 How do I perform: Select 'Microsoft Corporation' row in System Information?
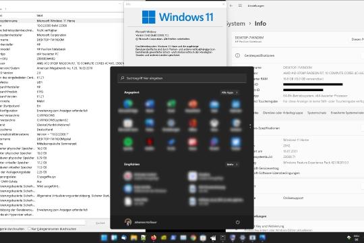(x=51, y=35)
